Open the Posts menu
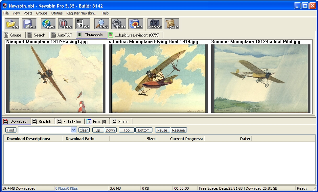This screenshot has width=318, height=192. tap(28, 13)
